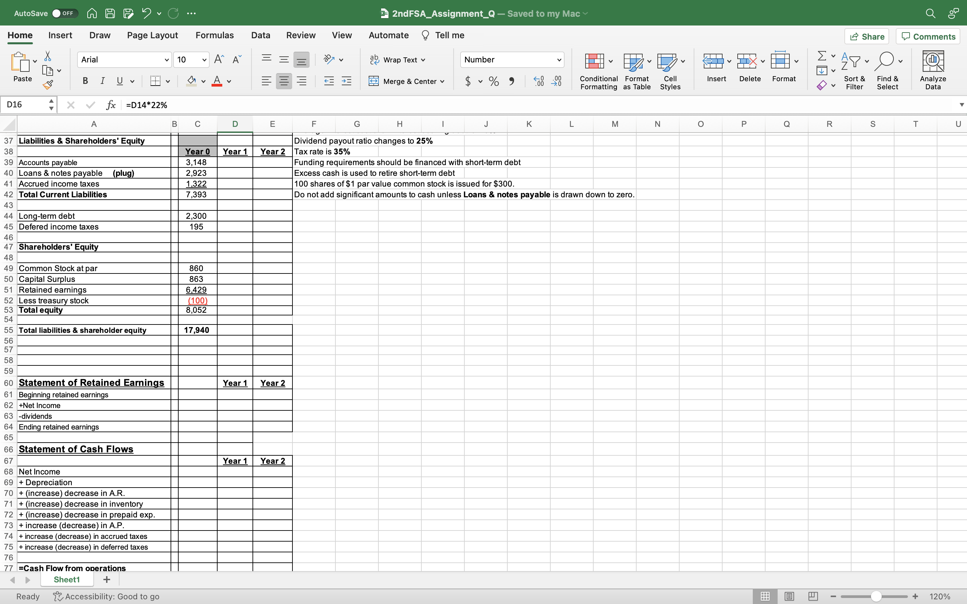Viewport: 967px width, 604px height.
Task: Click the Format Painter brush icon
Action: pos(48,84)
